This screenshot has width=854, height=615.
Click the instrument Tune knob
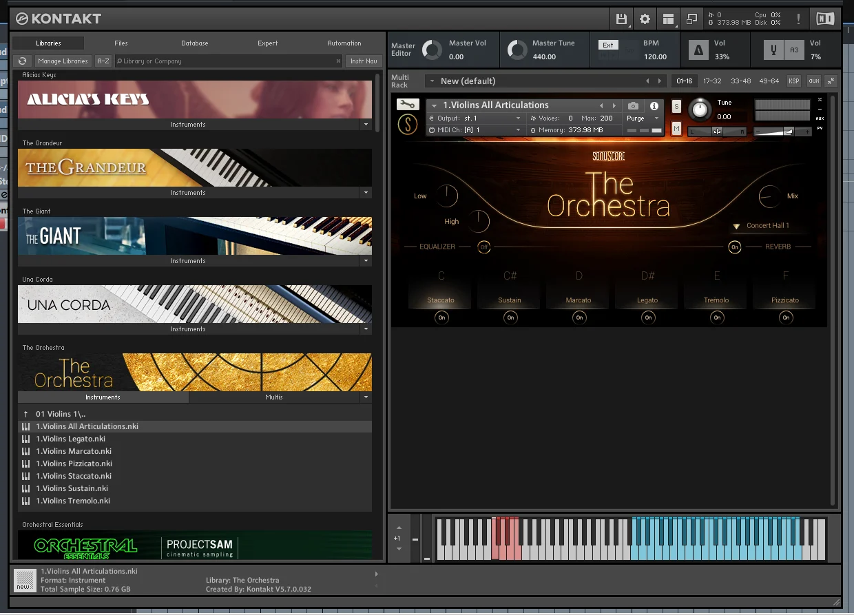click(700, 109)
